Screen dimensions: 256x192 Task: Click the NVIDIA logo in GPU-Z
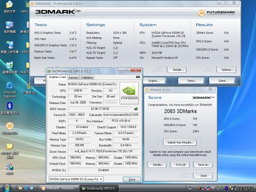point(129,93)
